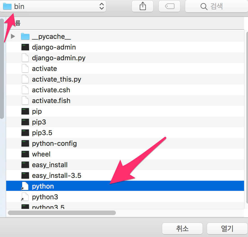Screen dimensions: 248x237
Task: Select the activate_this.py file name
Action: pyautogui.click(x=56, y=79)
